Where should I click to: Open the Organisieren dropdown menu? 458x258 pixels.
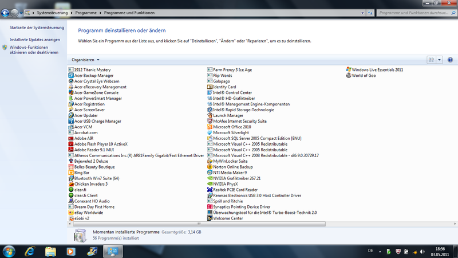[85, 60]
